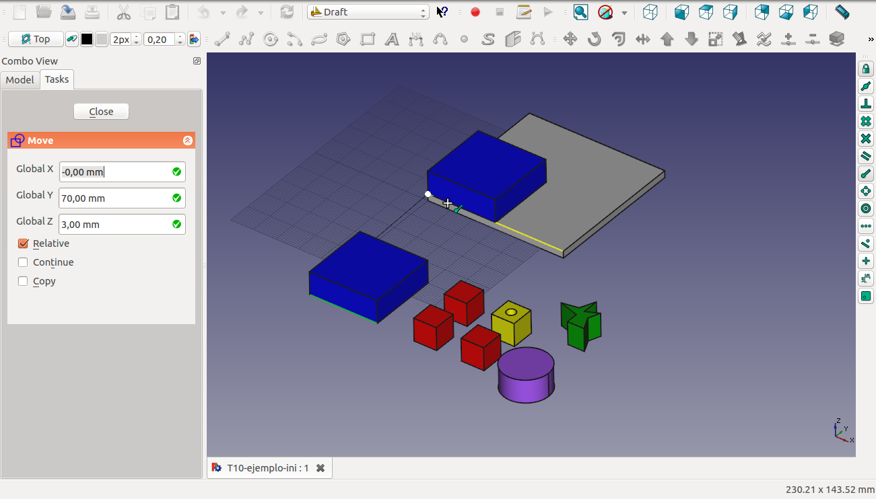
Task: Enable the Continue checkbox
Action: pos(24,262)
